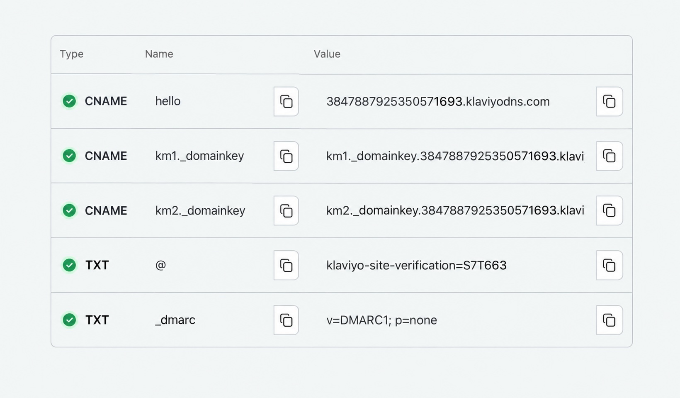Click the 'CNAME' type label in hello row
680x398 pixels.
(106, 101)
